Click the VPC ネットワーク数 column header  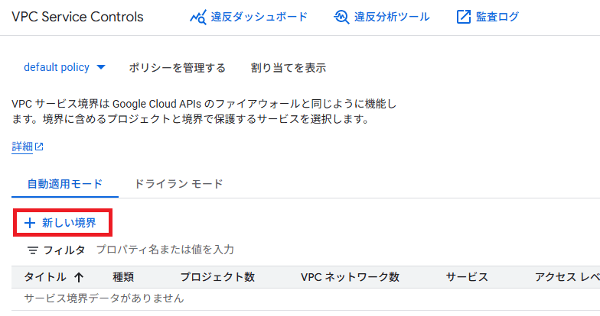(x=351, y=277)
